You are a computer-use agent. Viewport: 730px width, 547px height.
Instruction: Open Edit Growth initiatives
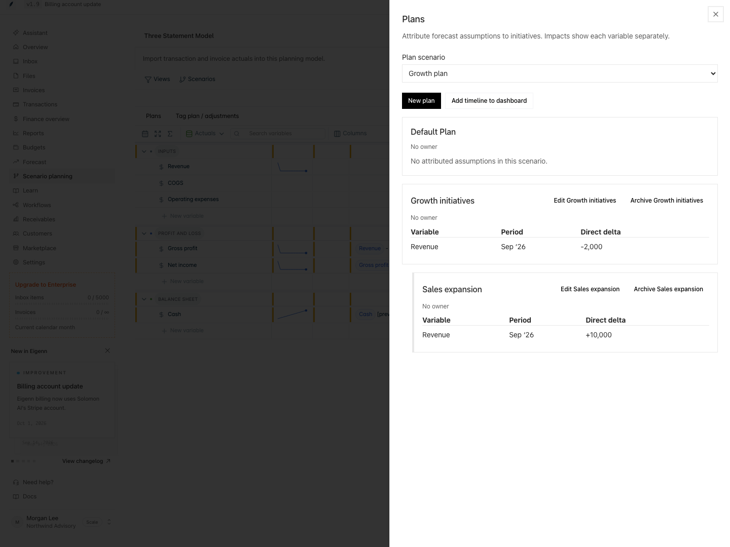pyautogui.click(x=585, y=201)
